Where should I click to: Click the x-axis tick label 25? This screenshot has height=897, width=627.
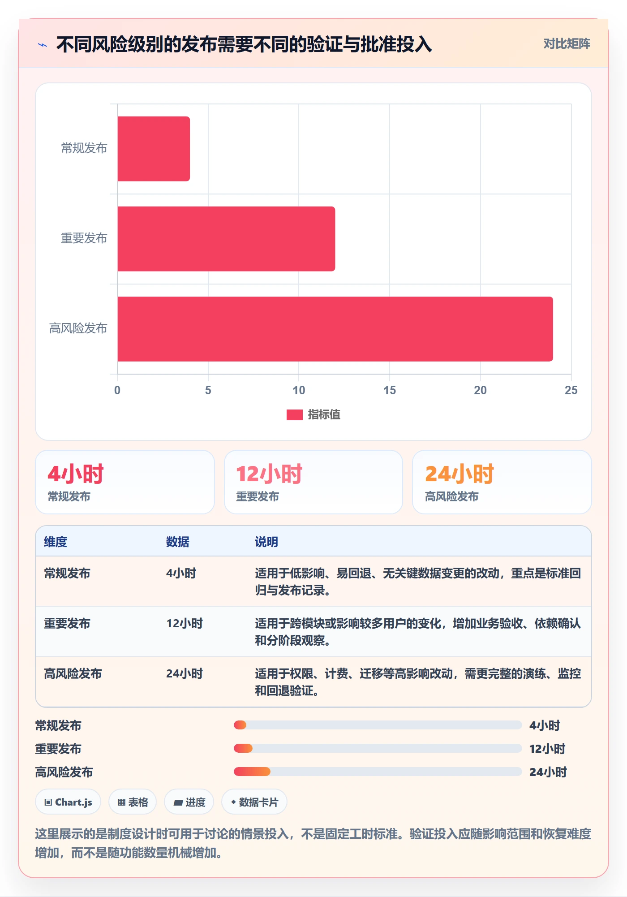571,390
